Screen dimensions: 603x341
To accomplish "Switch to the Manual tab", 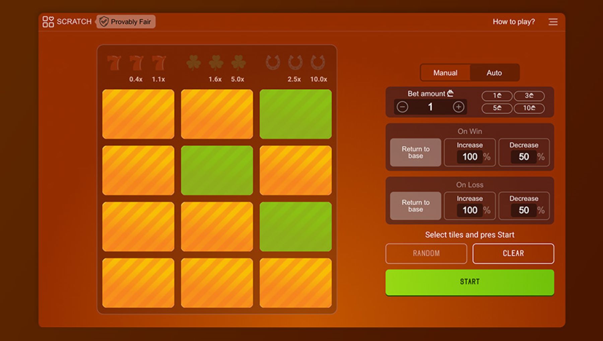I will (x=445, y=73).
